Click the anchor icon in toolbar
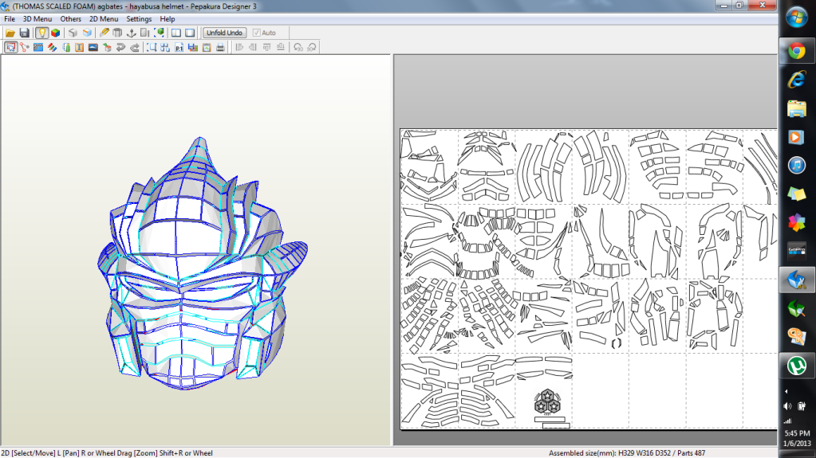Viewport: 816px width, 458px height. pyautogui.click(x=132, y=33)
